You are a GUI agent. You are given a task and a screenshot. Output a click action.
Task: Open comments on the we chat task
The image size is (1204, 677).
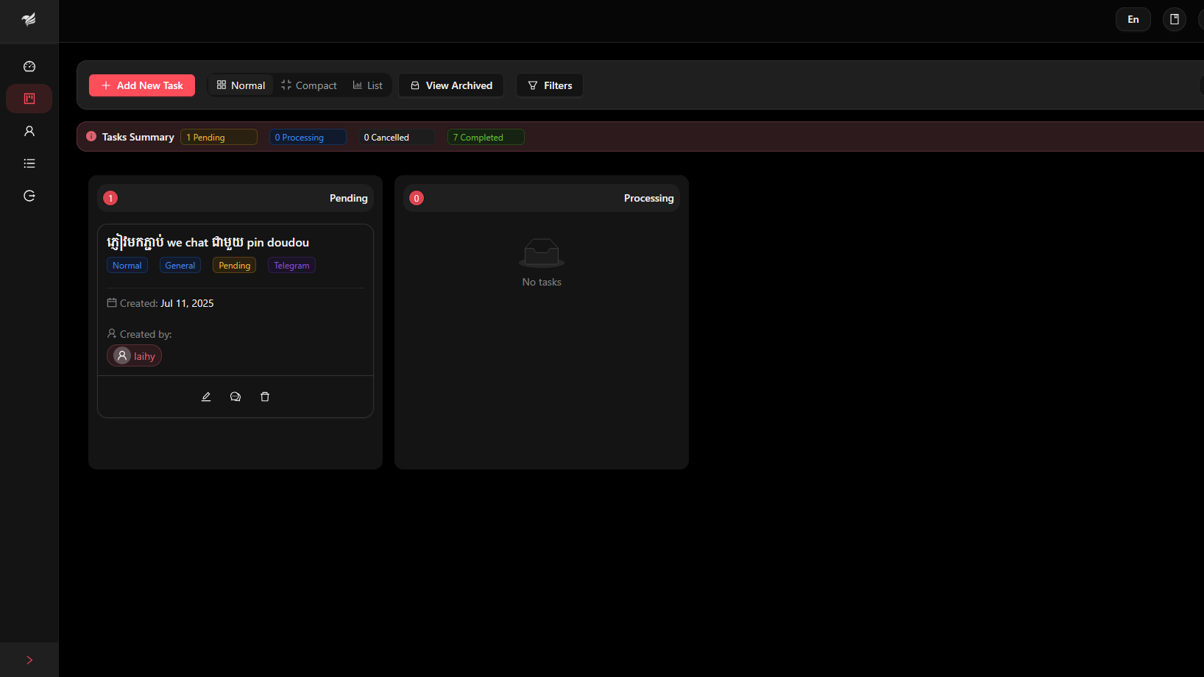(x=236, y=396)
